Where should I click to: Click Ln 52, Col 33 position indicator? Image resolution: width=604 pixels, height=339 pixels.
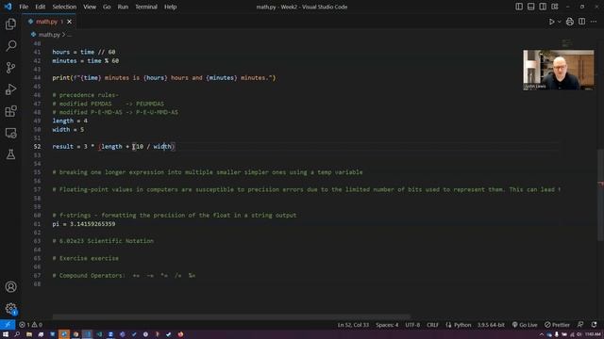(x=353, y=325)
